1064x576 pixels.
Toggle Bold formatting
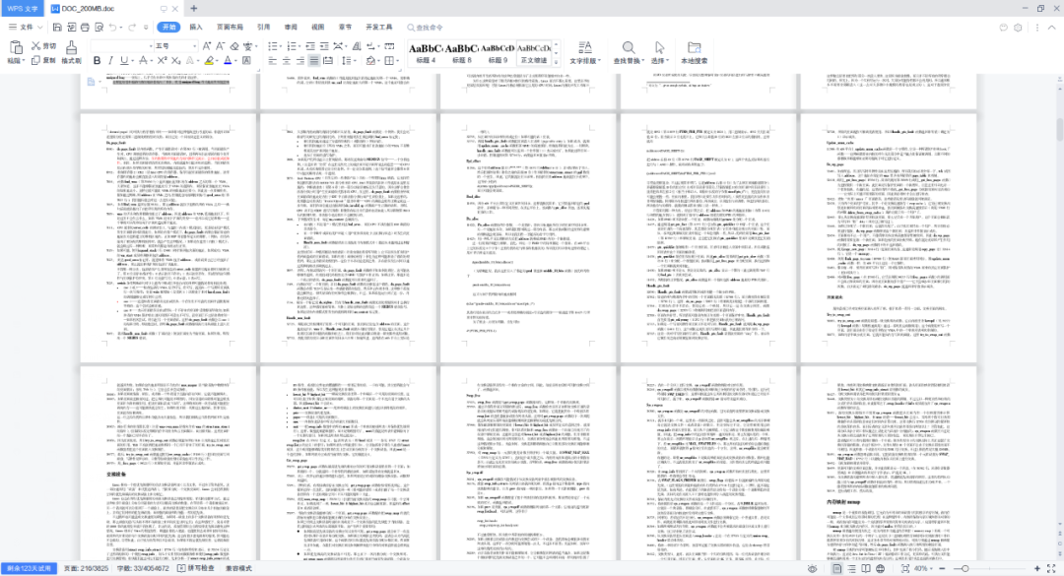click(97, 60)
